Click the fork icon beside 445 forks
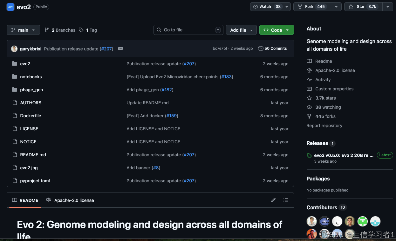The image size is (396, 241). [309, 116]
